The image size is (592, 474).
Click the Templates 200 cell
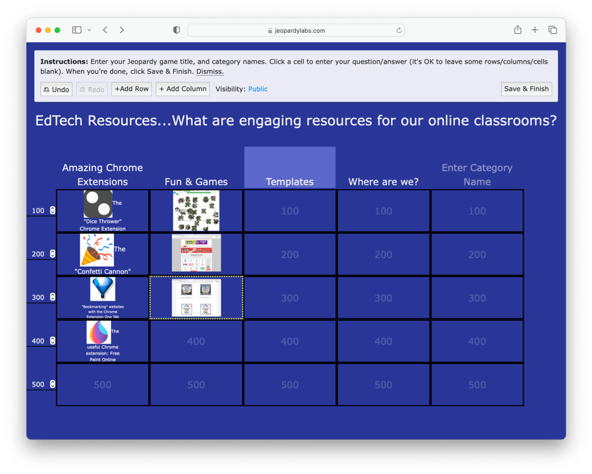point(289,254)
